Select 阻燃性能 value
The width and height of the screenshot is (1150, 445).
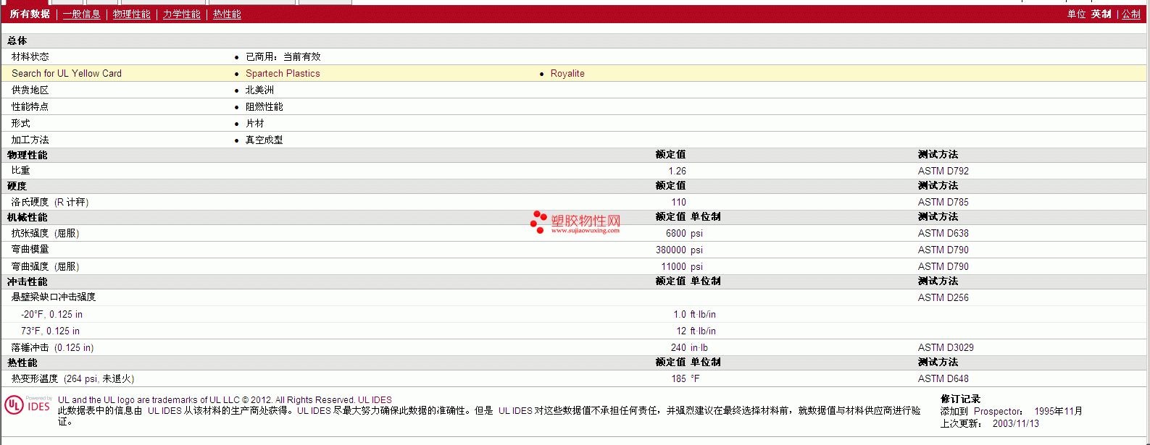point(264,106)
